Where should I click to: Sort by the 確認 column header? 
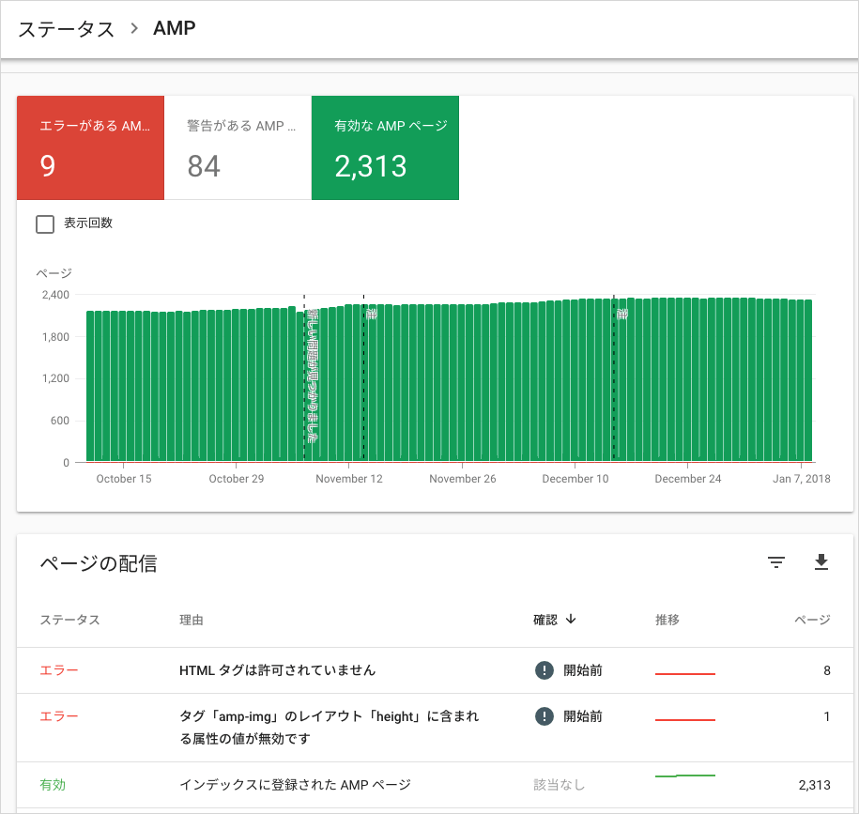click(545, 620)
